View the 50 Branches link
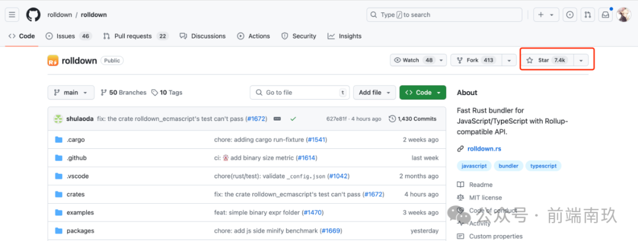The image size is (638, 241). 123,92
